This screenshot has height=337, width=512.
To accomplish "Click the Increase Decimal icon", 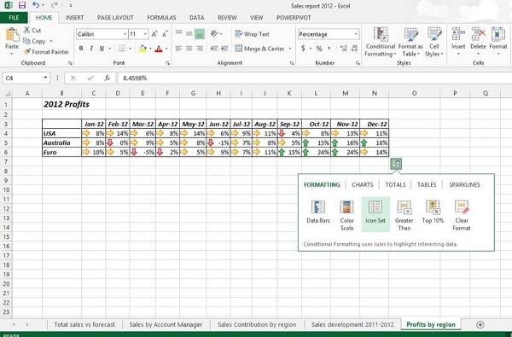I will pos(344,49).
